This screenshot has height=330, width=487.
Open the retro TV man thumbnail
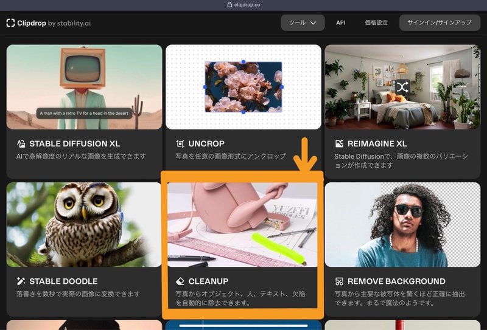(84, 87)
